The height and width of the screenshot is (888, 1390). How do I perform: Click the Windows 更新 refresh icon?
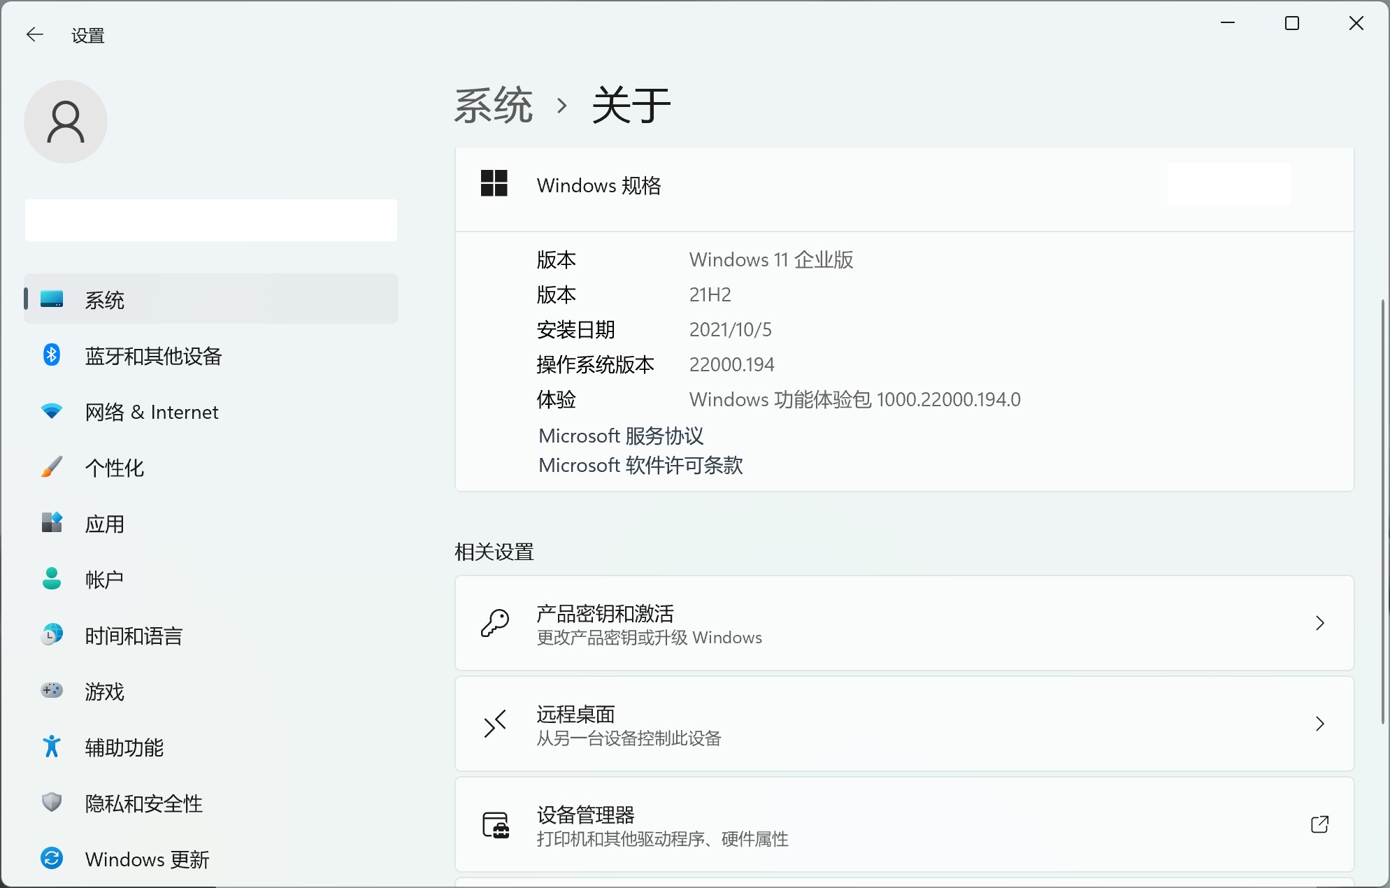click(51, 859)
